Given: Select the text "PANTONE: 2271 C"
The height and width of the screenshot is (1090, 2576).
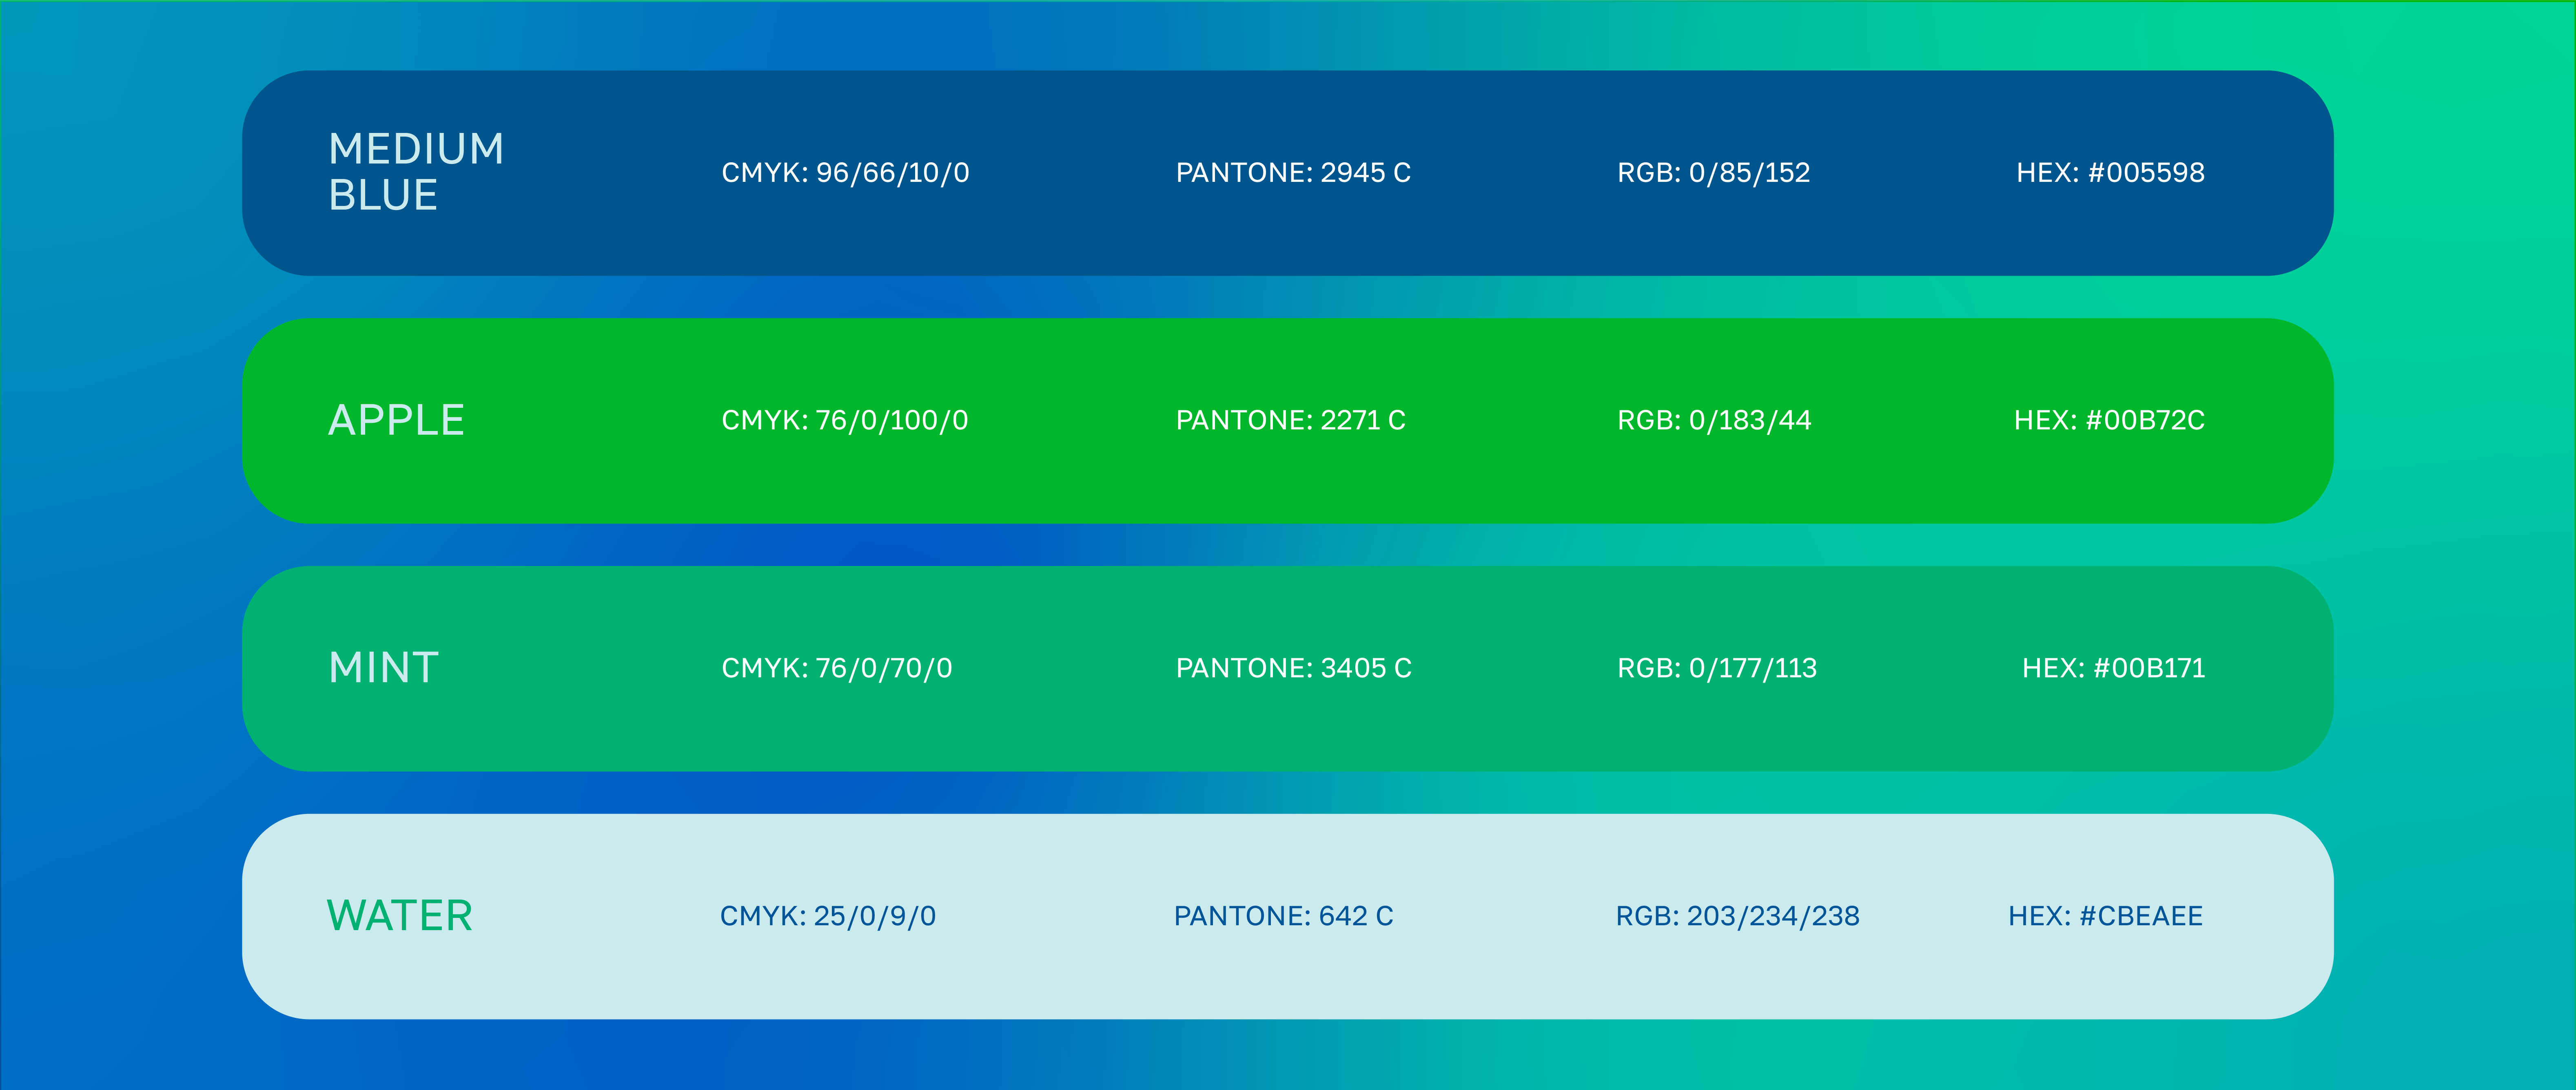Looking at the screenshot, I should click(1291, 420).
